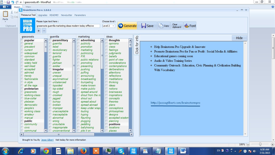Click the Save floppy disk icon
Screen dimensions: 275x155
[x=143, y=26]
